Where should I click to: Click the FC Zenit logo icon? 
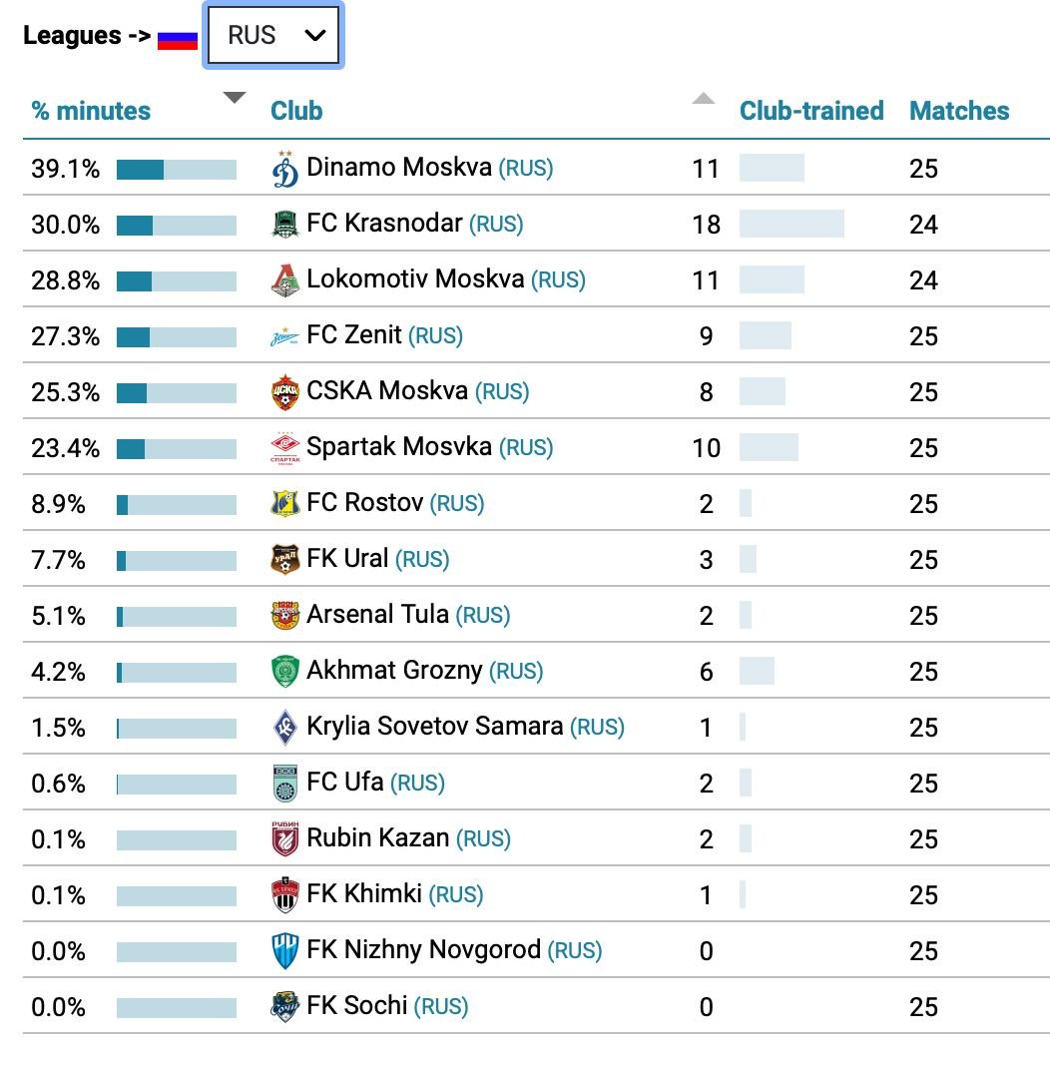click(x=284, y=336)
